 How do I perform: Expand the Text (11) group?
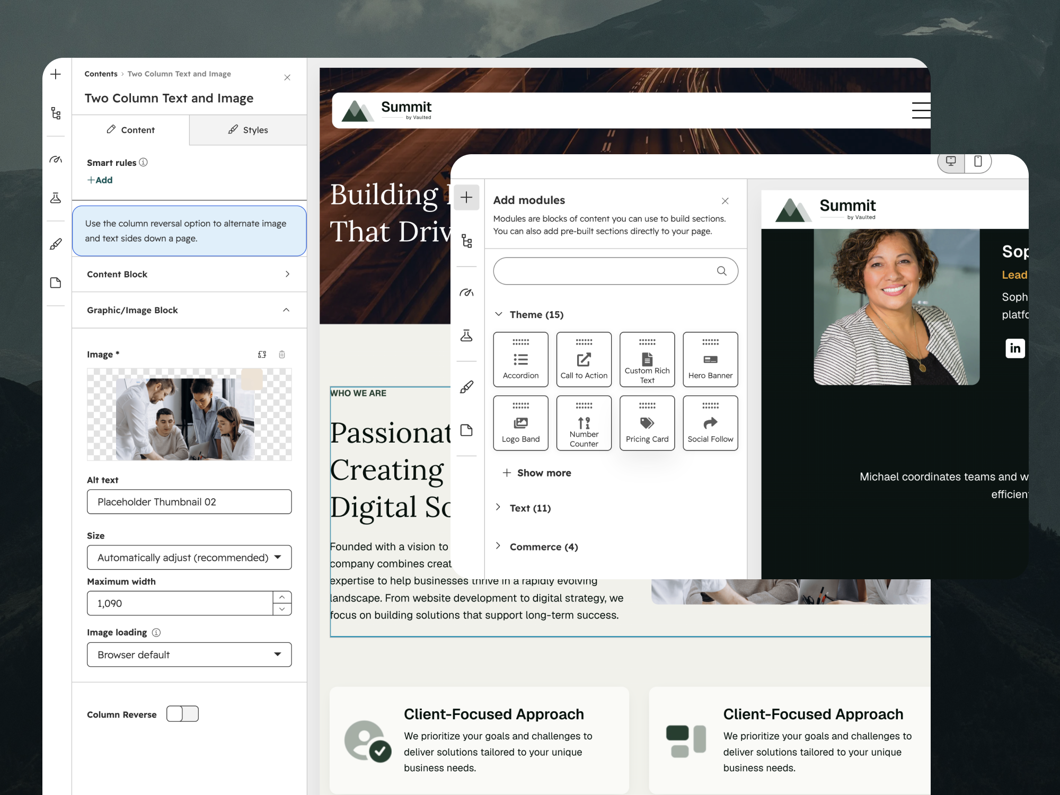[x=523, y=508]
